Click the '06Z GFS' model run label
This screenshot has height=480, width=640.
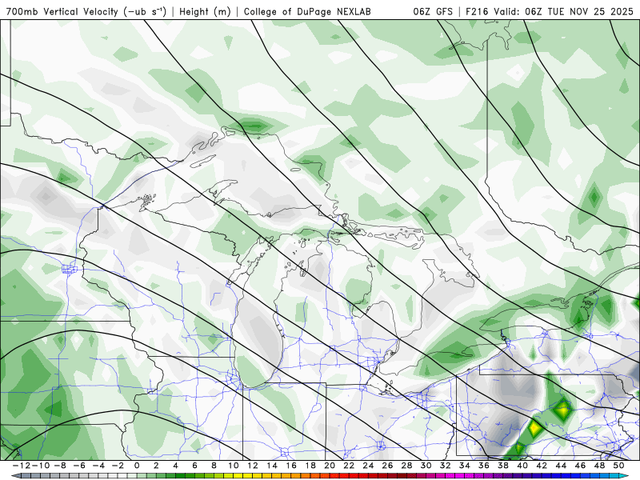click(433, 11)
